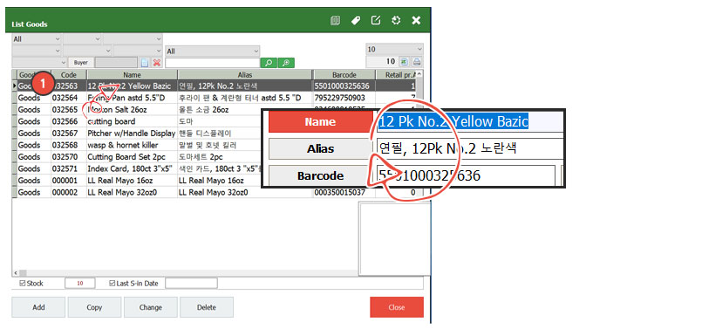
Task: Toggle the Stock checkbox
Action: [x=23, y=284]
